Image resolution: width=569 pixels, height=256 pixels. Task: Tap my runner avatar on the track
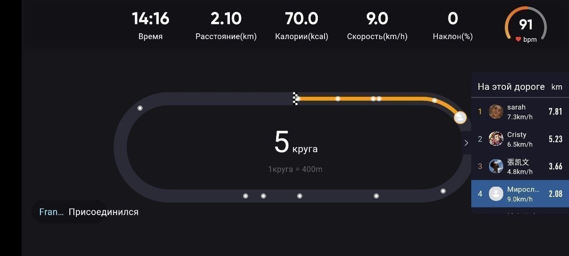(x=460, y=118)
